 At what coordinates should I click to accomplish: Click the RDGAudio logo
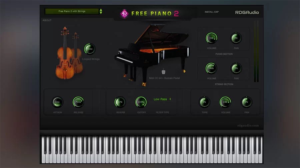coord(247,12)
